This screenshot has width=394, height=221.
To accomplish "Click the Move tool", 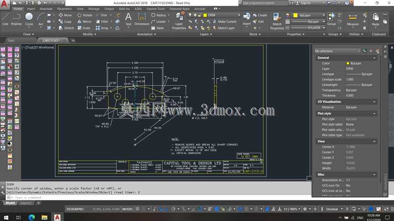I will point(65,15).
